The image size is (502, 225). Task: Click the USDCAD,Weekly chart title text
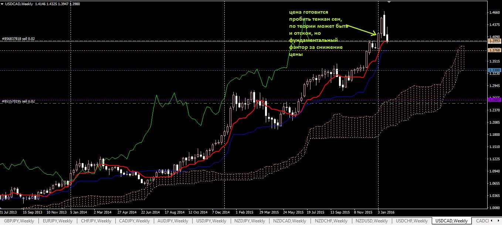pos(18,4)
